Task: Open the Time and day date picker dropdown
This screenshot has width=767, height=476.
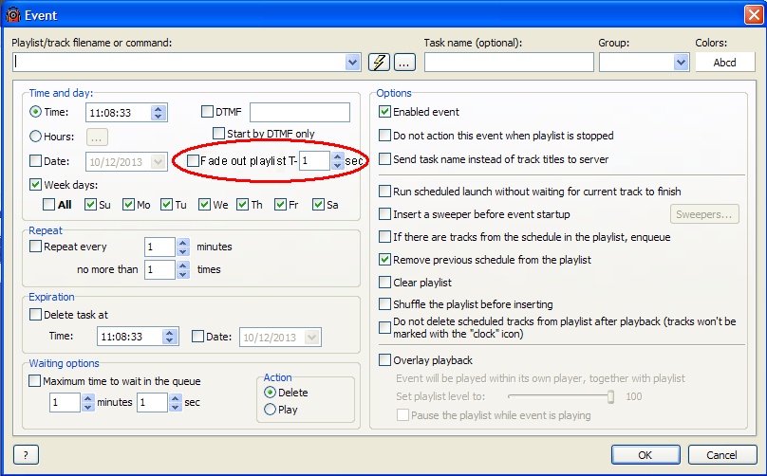Action: [x=158, y=162]
